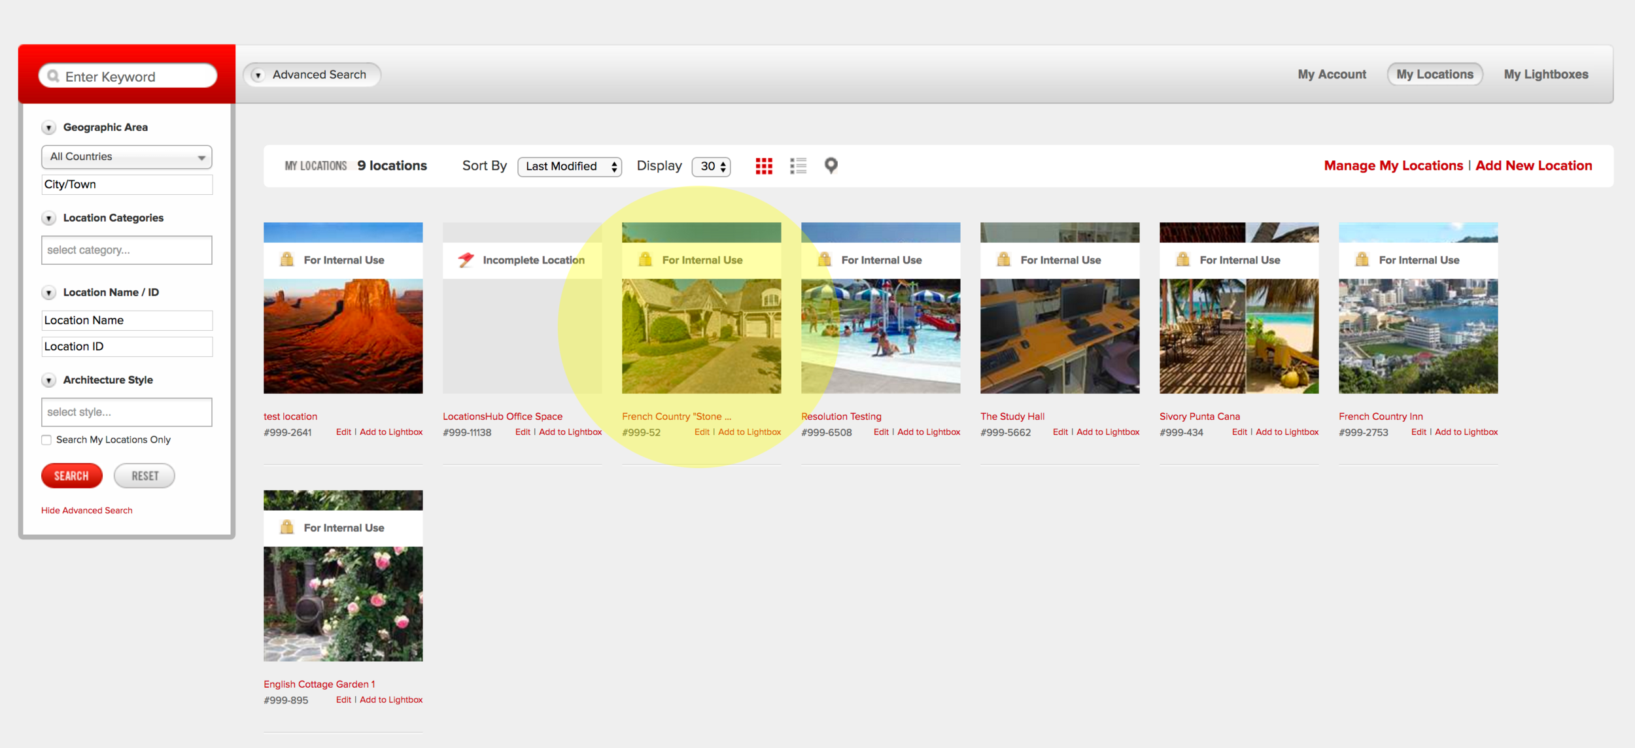The height and width of the screenshot is (748, 1635).
Task: Edit French Country Inn location
Action: [x=1419, y=432]
